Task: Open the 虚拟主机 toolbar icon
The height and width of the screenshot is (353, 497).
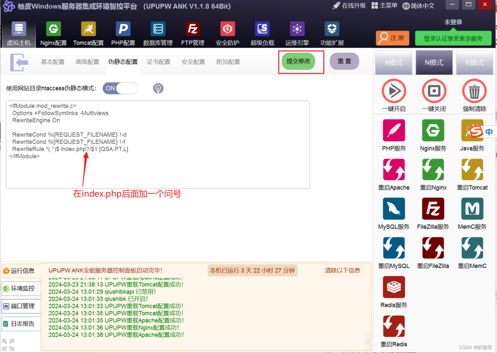Action: (19, 34)
